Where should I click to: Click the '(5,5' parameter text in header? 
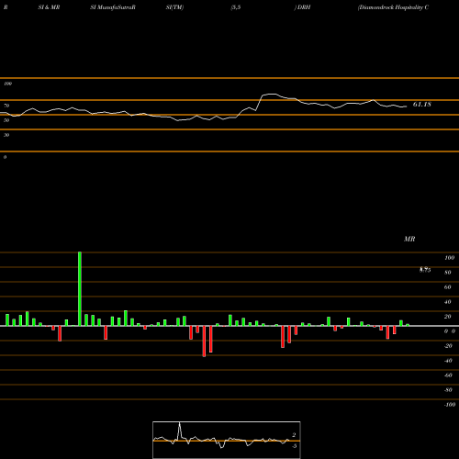click(236, 7)
